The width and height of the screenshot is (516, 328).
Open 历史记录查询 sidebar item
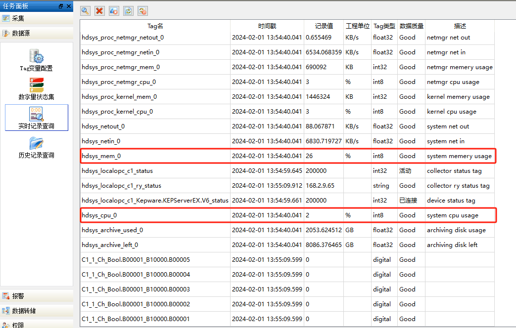pos(36,148)
